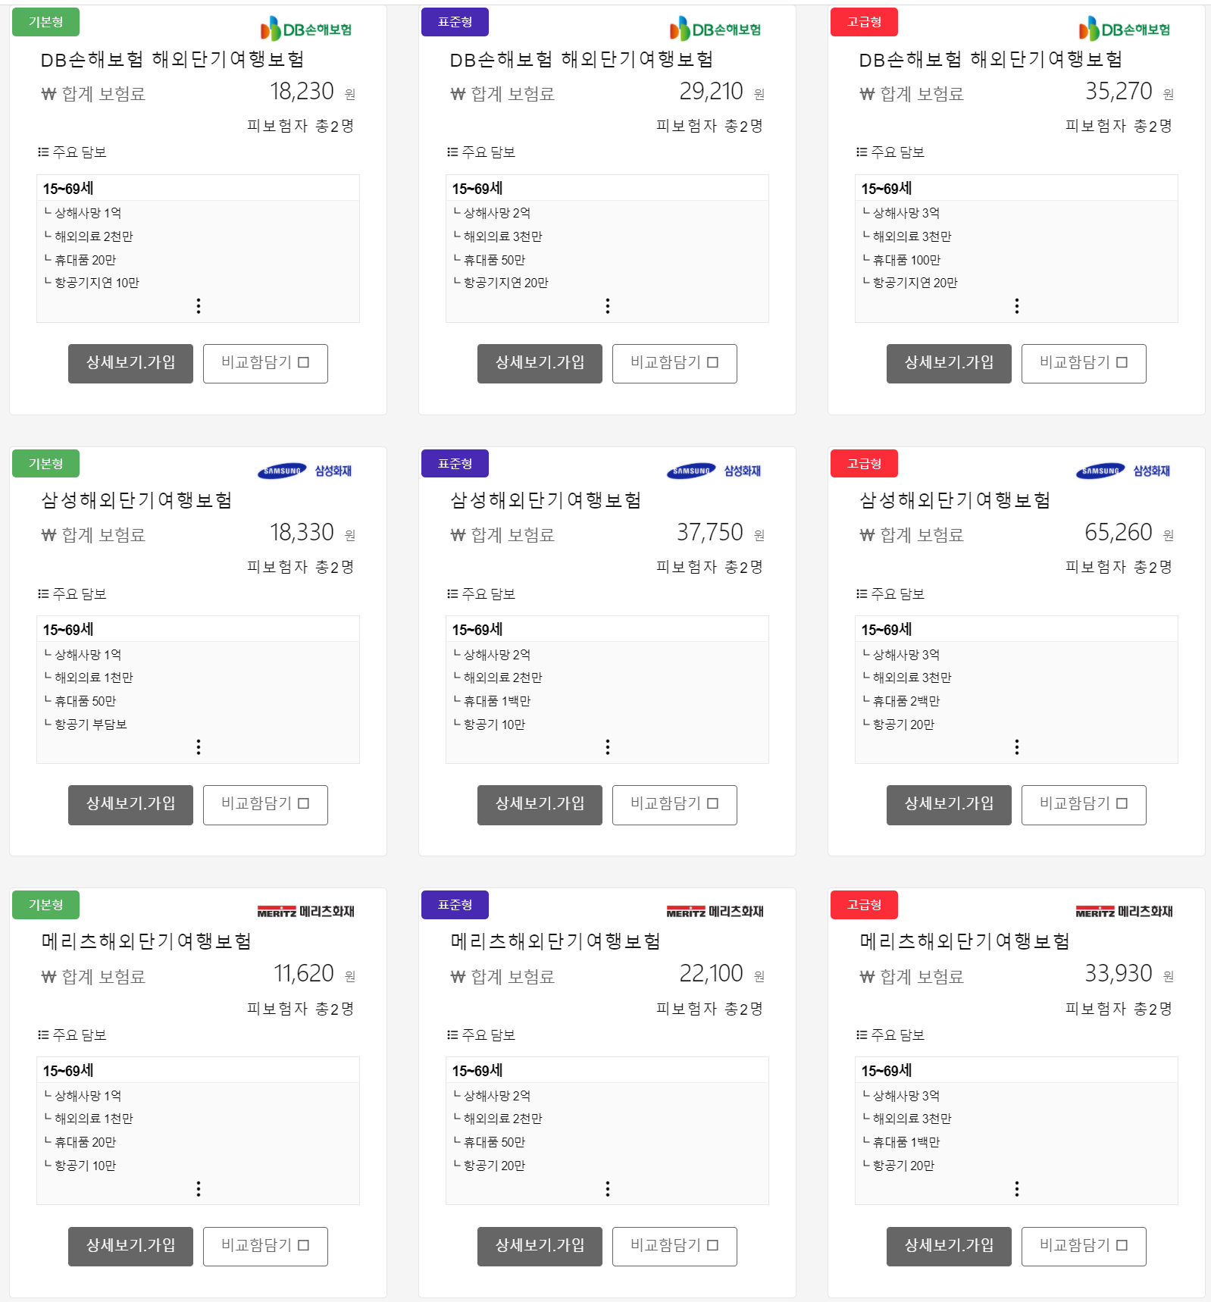Click 삼성화재 logo on 65,260원 card

click(x=1123, y=471)
